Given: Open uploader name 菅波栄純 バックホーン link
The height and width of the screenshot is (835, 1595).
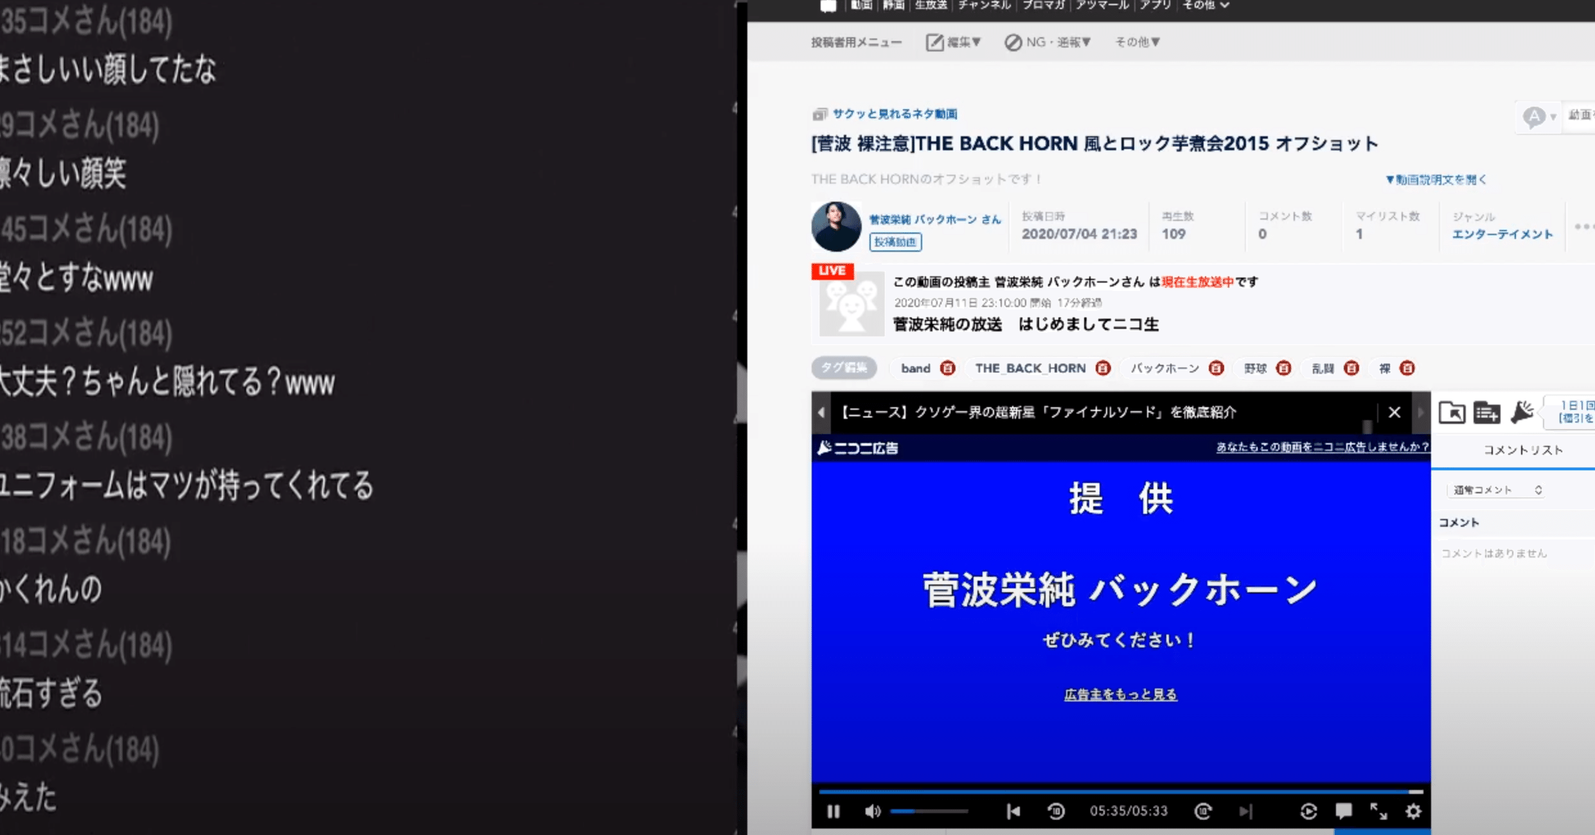Looking at the screenshot, I should [935, 220].
